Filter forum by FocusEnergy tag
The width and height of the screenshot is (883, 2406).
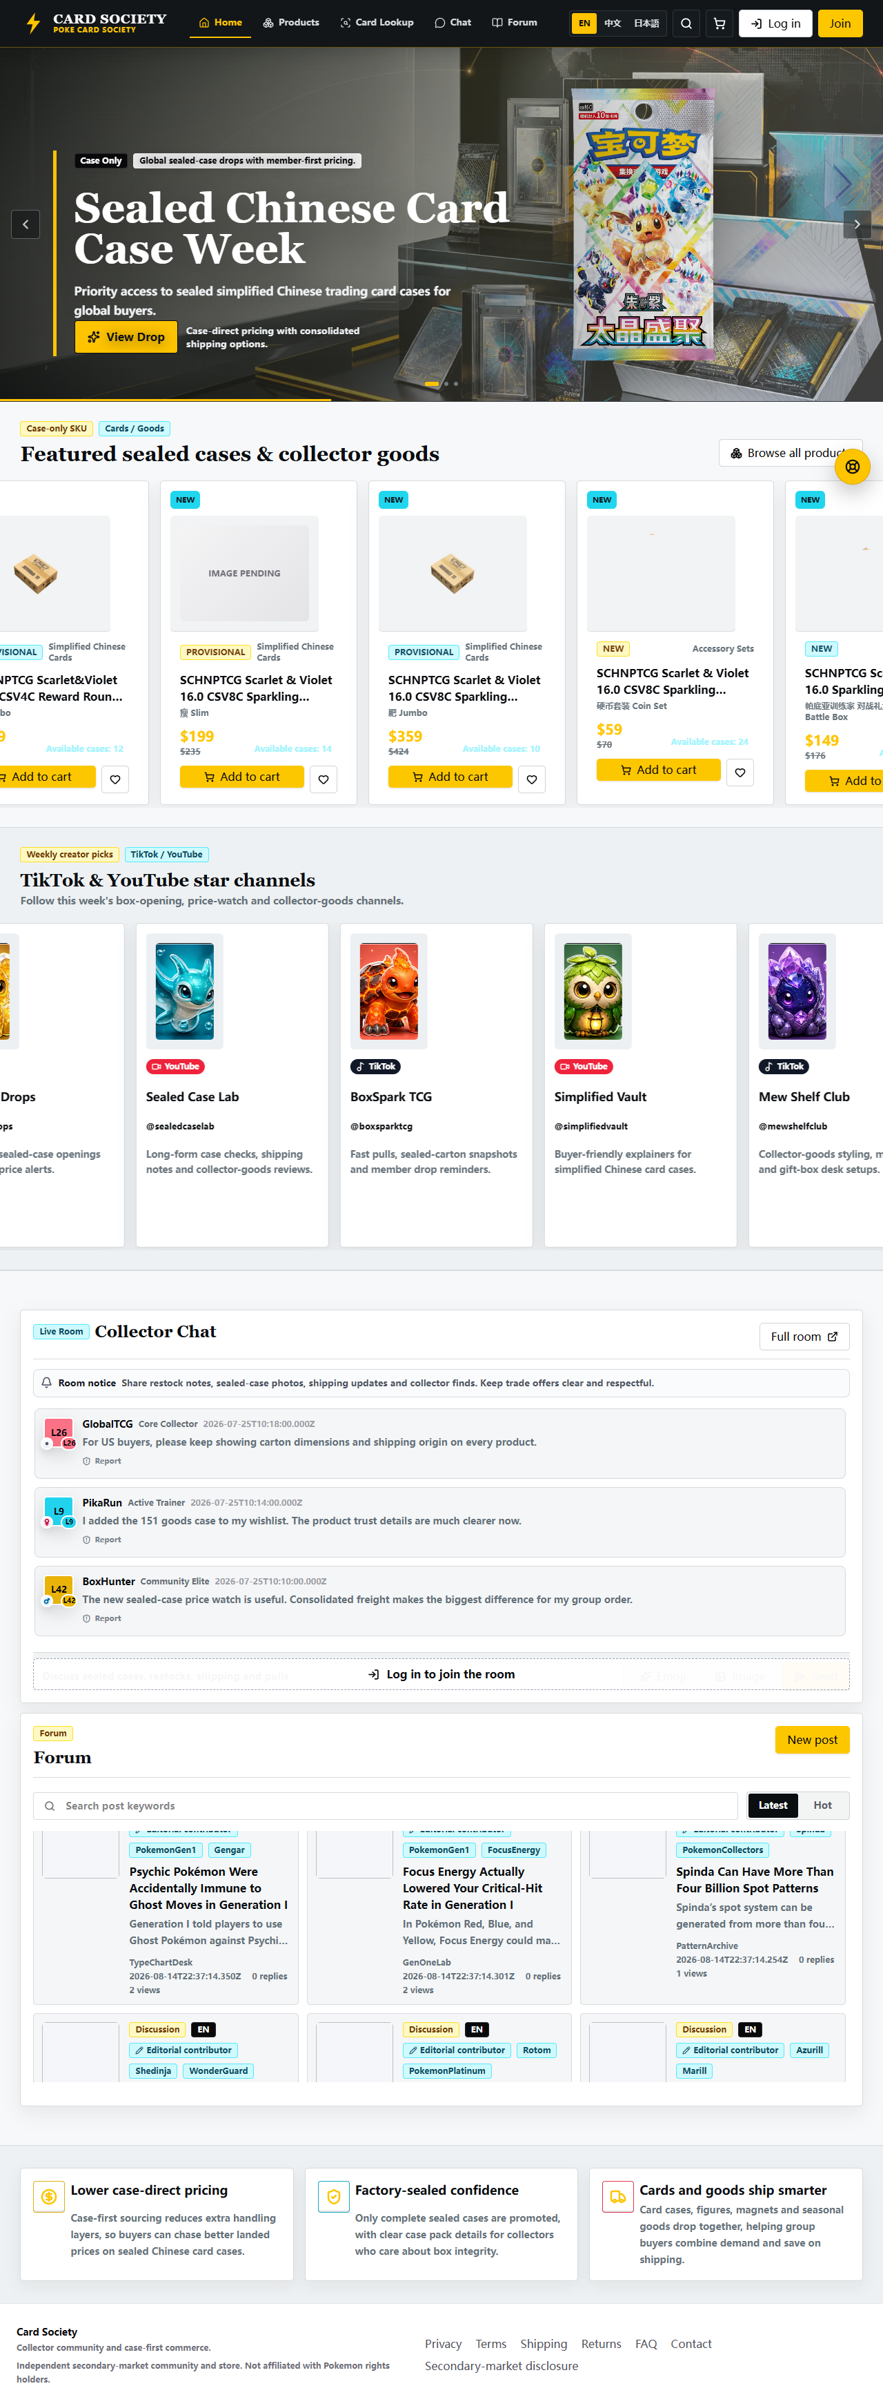pos(513,1850)
